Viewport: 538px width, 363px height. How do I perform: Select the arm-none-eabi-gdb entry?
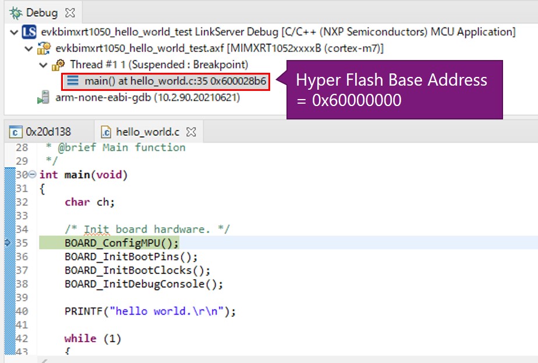tap(147, 98)
